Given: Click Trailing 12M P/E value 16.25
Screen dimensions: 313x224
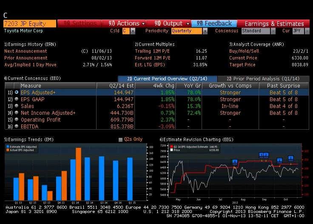Looking at the screenshot, I should (x=202, y=51).
